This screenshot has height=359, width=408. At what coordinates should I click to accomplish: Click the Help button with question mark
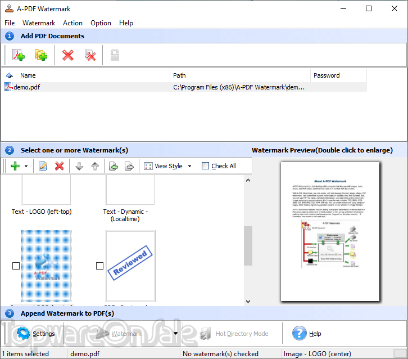click(306, 334)
